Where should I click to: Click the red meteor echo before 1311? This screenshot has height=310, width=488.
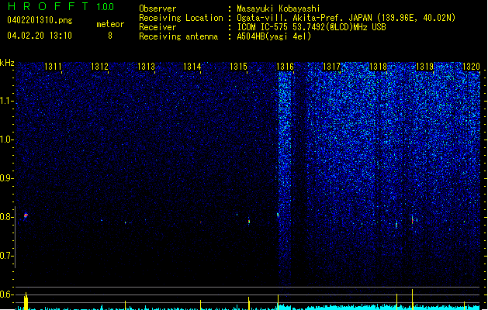point(26,215)
